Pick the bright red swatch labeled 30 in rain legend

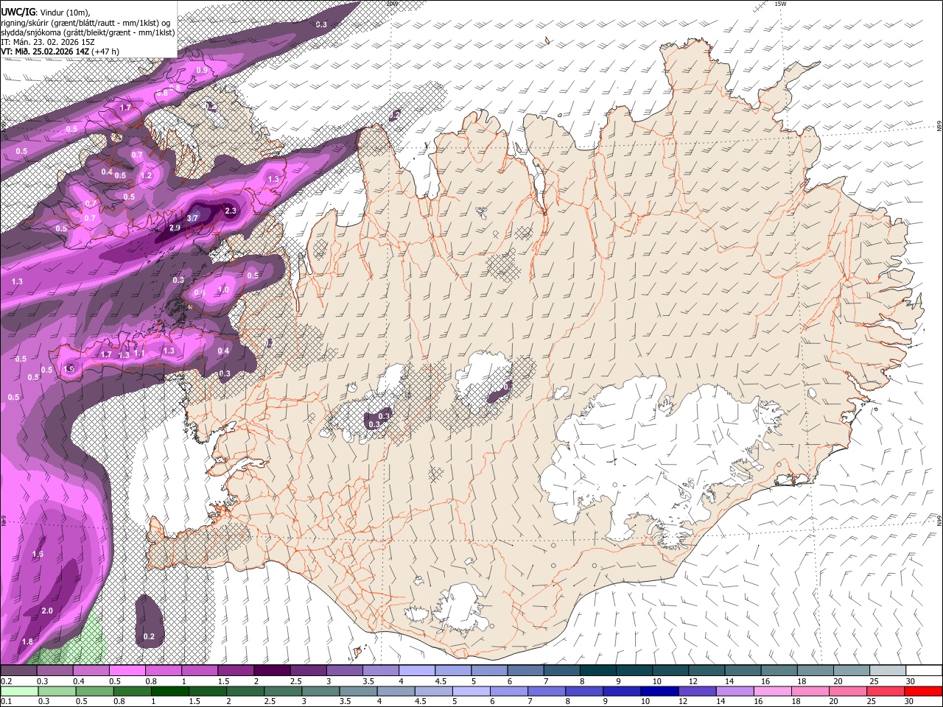924,691
